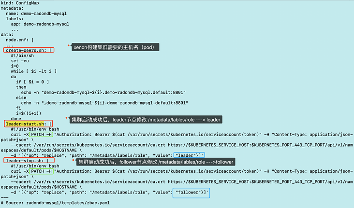Click the red dot beside leader annotation
Viewport: 354px width, 208px height.
[x=66, y=118]
